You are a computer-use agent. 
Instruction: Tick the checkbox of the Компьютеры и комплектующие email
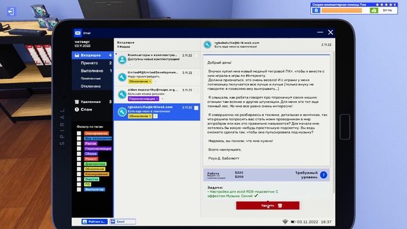point(197,55)
